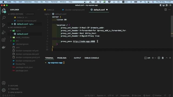Click unsaved dot on default.conf tab
Viewport: 173px width, 97px height.
(107, 10)
